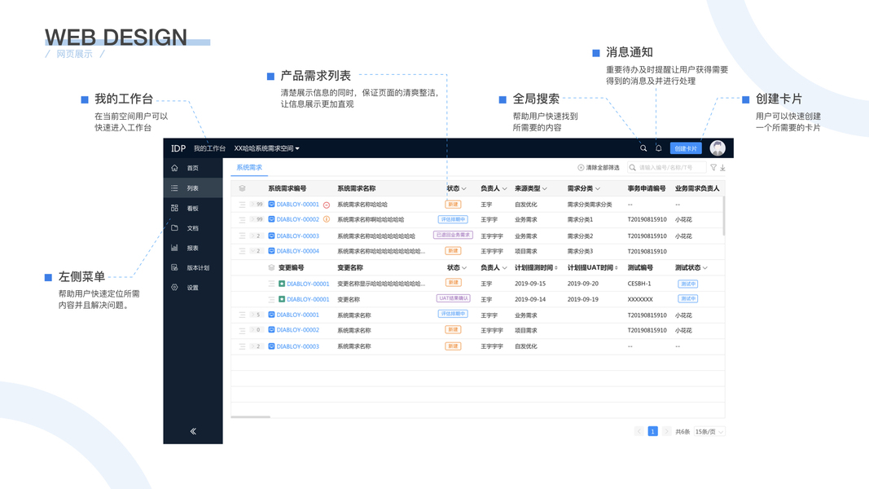Viewport: 869px width, 489px height.
Task: Go to the next page arrow
Action: [x=667, y=431]
